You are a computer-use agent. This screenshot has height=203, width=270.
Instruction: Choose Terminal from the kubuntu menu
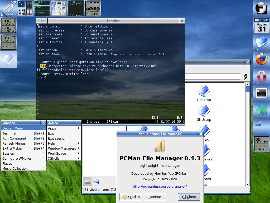coord(23,133)
